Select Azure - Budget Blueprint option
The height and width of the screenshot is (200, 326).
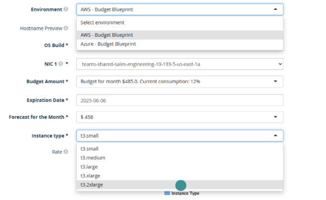[x=180, y=44]
